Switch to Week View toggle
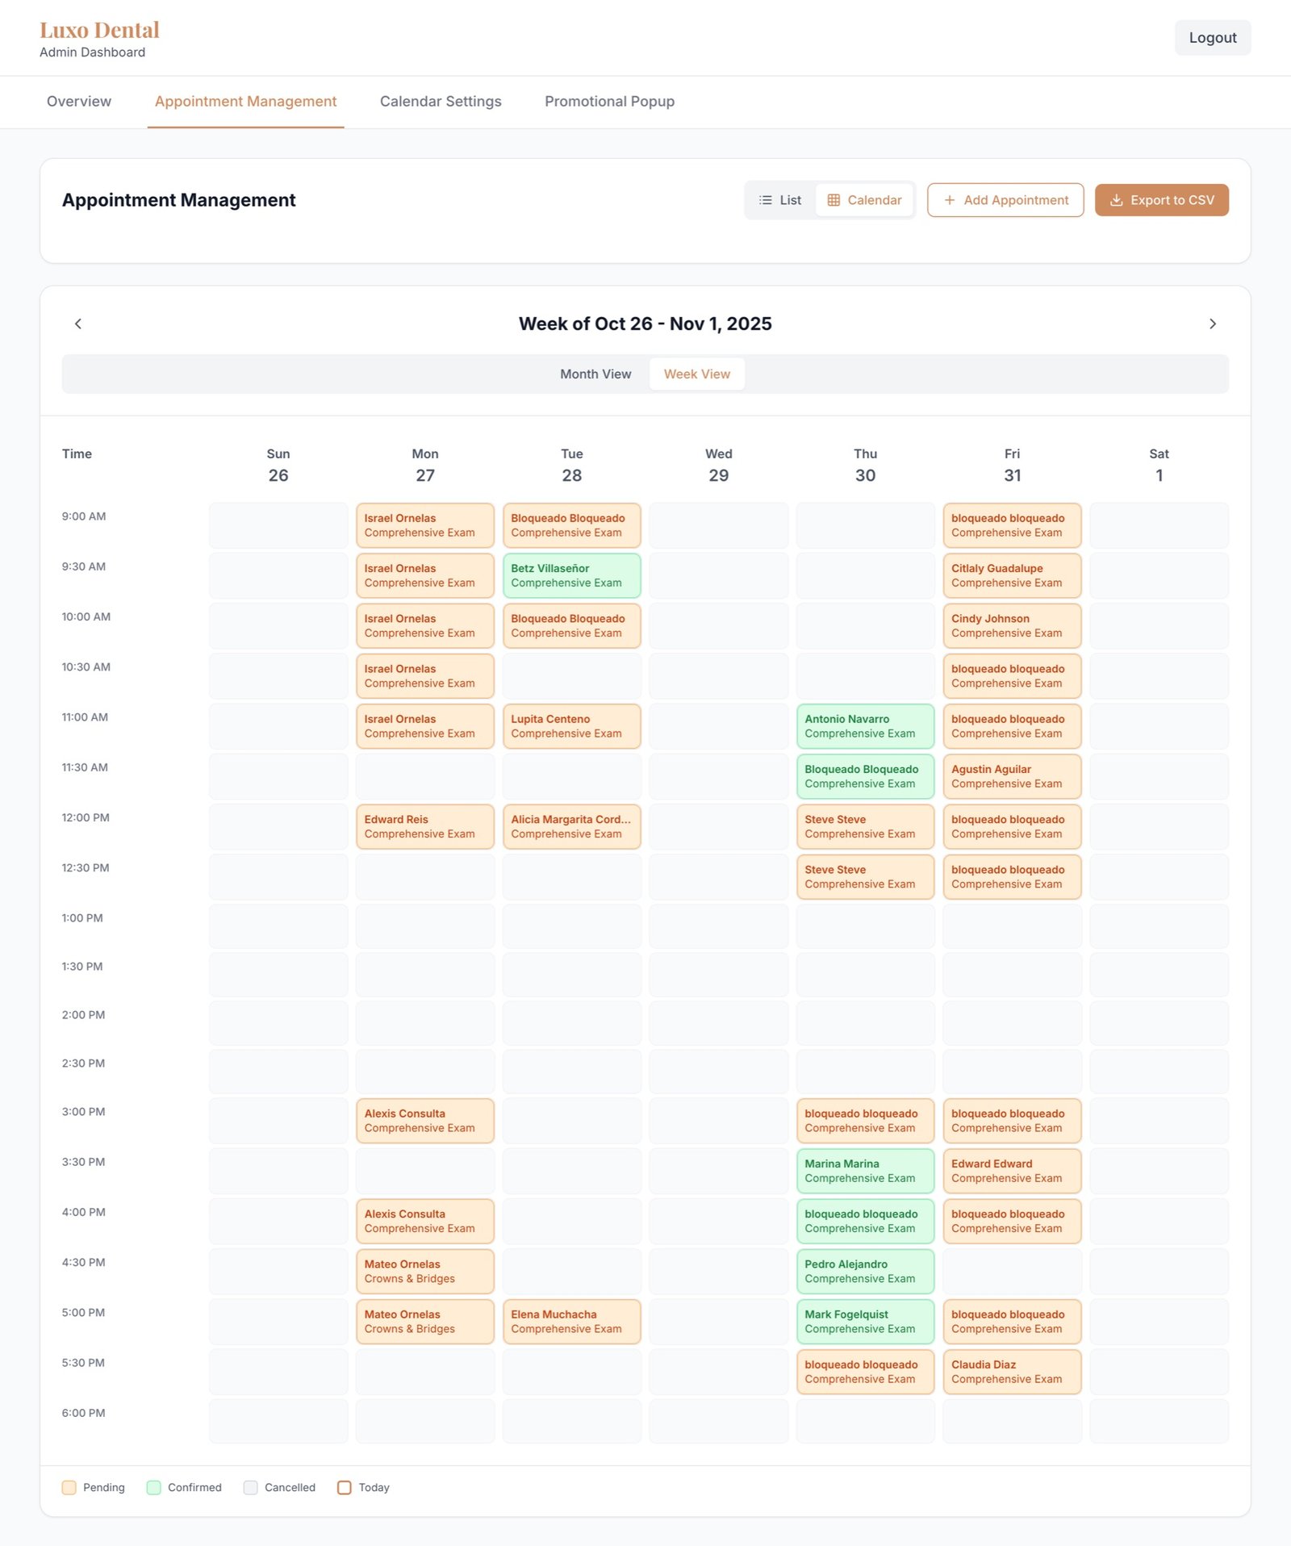 click(x=696, y=374)
